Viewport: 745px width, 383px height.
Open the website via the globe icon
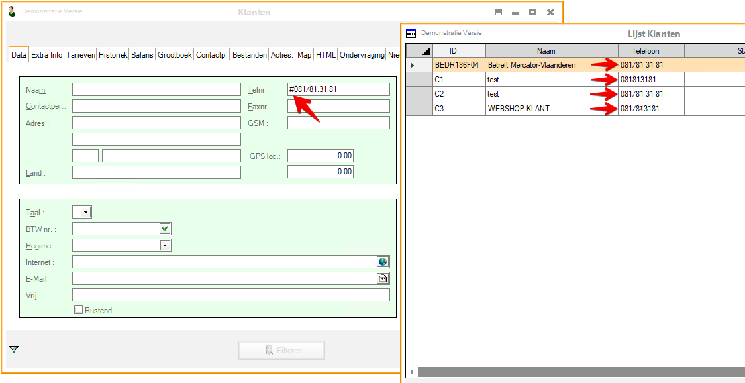click(x=383, y=262)
